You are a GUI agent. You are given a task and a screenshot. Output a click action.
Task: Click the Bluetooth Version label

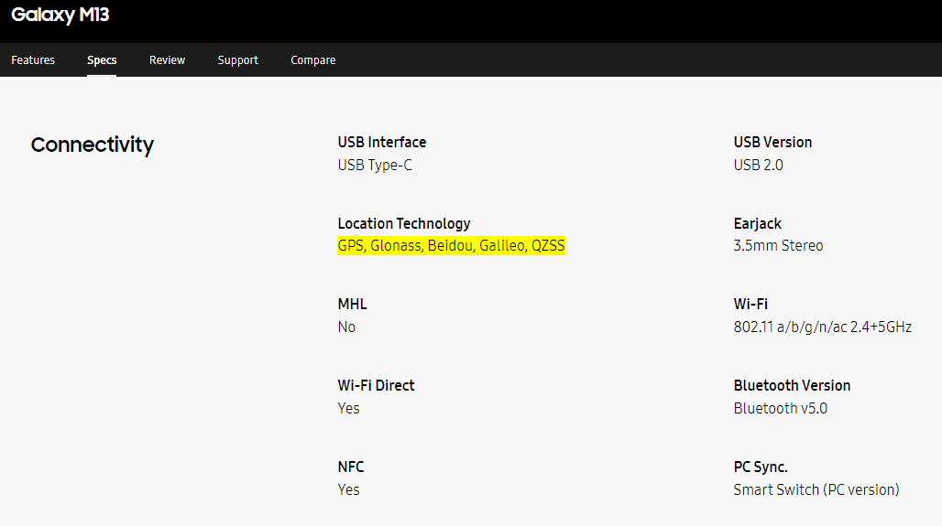(x=792, y=386)
